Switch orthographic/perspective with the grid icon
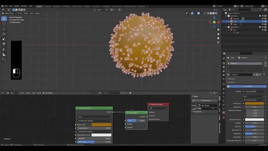Image resolution: width=268 pixels, height=151 pixels. pos(218,42)
